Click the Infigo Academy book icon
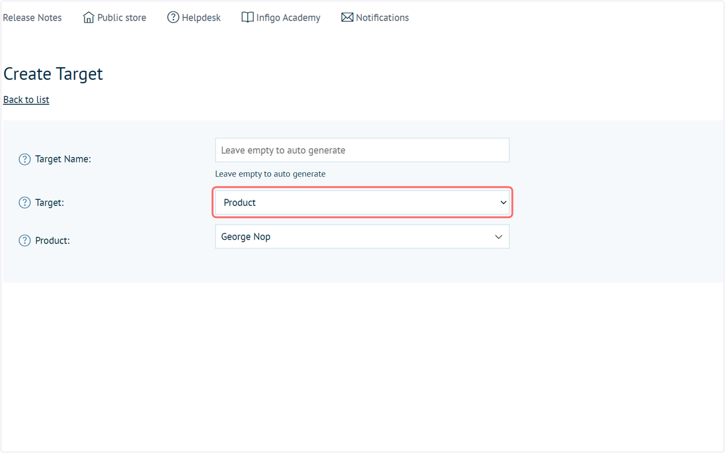The height and width of the screenshot is (453, 725). click(x=247, y=18)
